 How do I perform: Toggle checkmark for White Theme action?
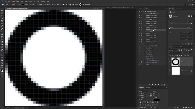click(139, 50)
